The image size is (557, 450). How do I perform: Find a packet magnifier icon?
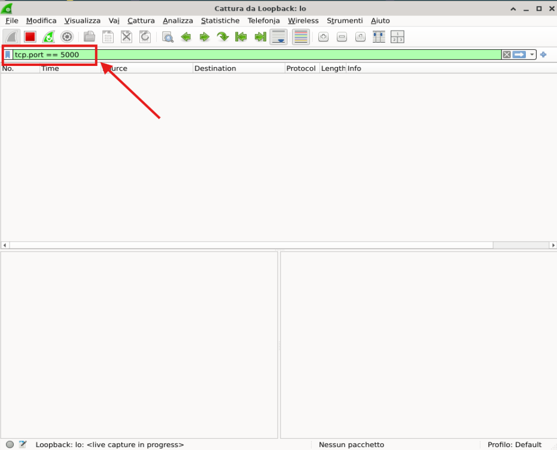point(168,37)
